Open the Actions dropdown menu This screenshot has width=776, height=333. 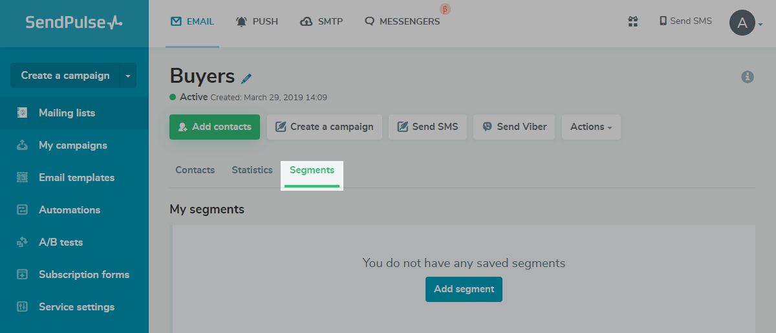click(x=591, y=127)
